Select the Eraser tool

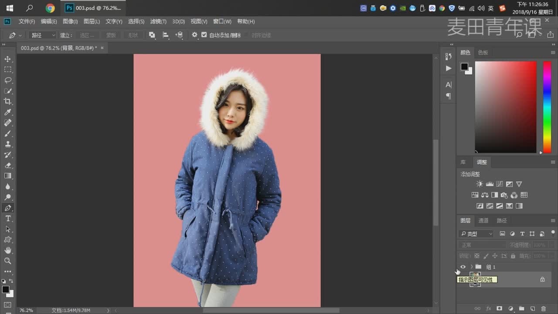point(8,165)
